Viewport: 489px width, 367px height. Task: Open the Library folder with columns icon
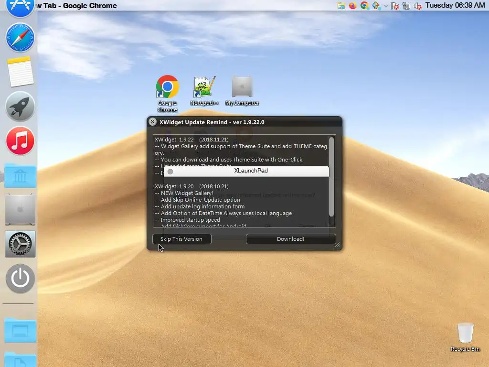20,175
